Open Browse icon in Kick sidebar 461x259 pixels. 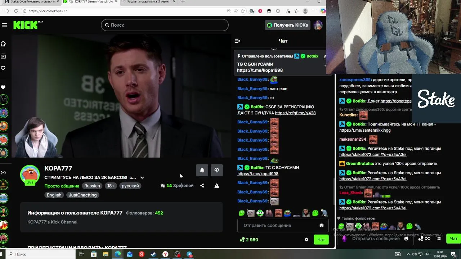[3, 56]
